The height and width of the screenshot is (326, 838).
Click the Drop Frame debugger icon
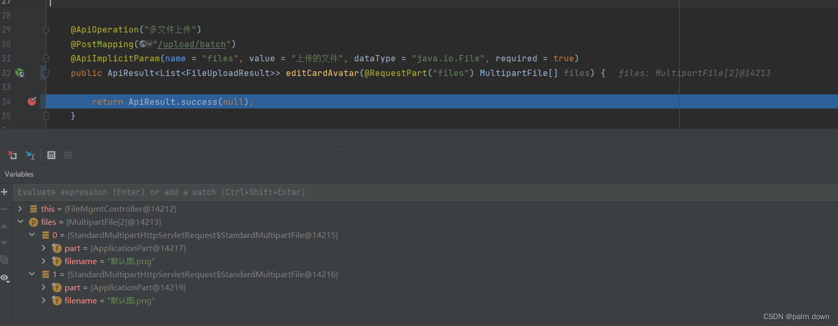click(x=13, y=155)
